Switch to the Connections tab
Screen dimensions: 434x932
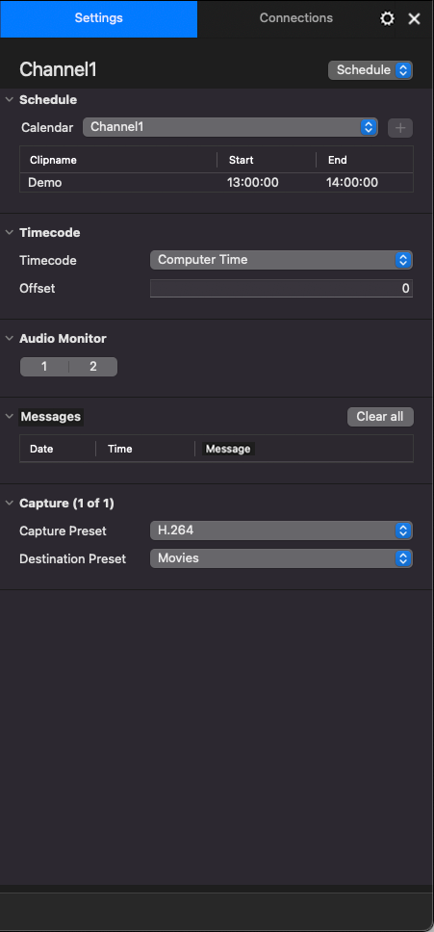(x=296, y=18)
